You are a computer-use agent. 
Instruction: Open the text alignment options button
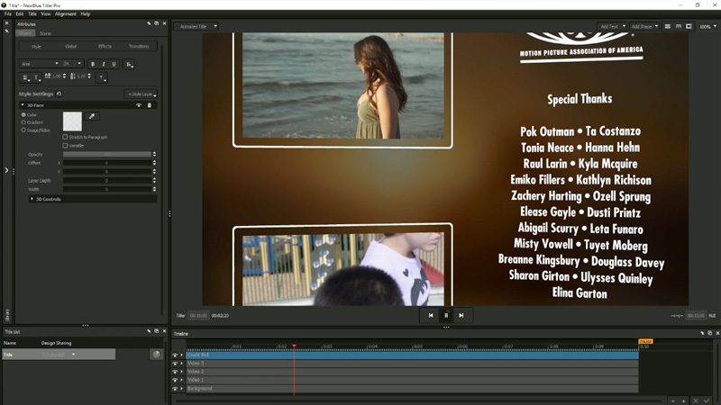pos(25,77)
